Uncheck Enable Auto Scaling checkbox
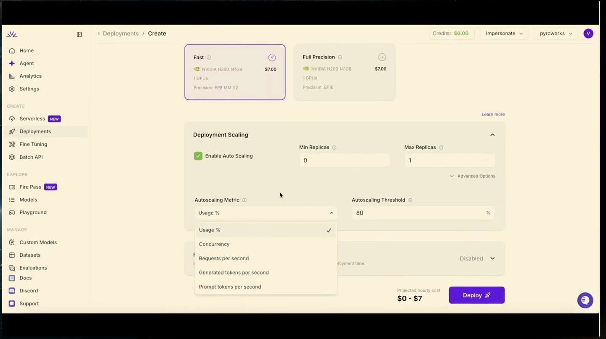 (198, 156)
